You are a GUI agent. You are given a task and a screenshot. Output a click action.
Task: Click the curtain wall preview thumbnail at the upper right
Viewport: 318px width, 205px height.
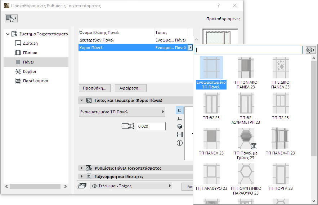(x=220, y=36)
